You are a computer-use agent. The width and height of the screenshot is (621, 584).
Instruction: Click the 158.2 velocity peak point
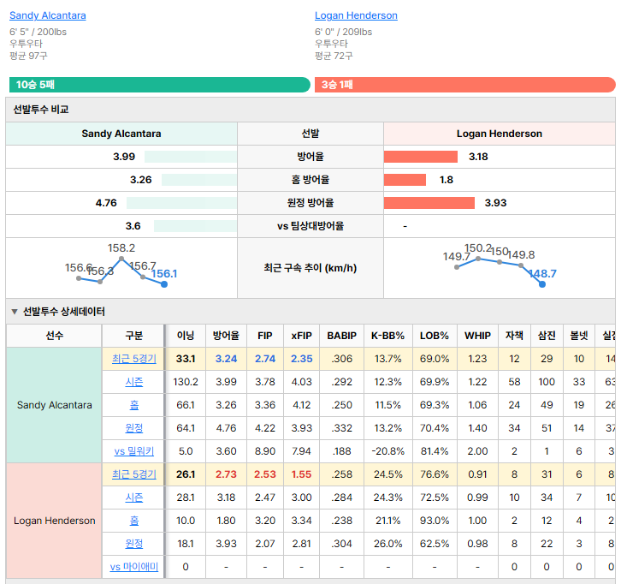121,259
